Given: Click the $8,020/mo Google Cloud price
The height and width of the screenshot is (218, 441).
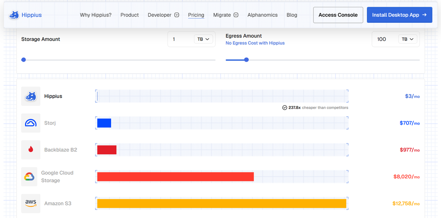Looking at the screenshot, I should (407, 177).
